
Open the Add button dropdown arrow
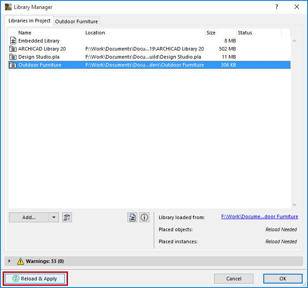[x=54, y=217]
